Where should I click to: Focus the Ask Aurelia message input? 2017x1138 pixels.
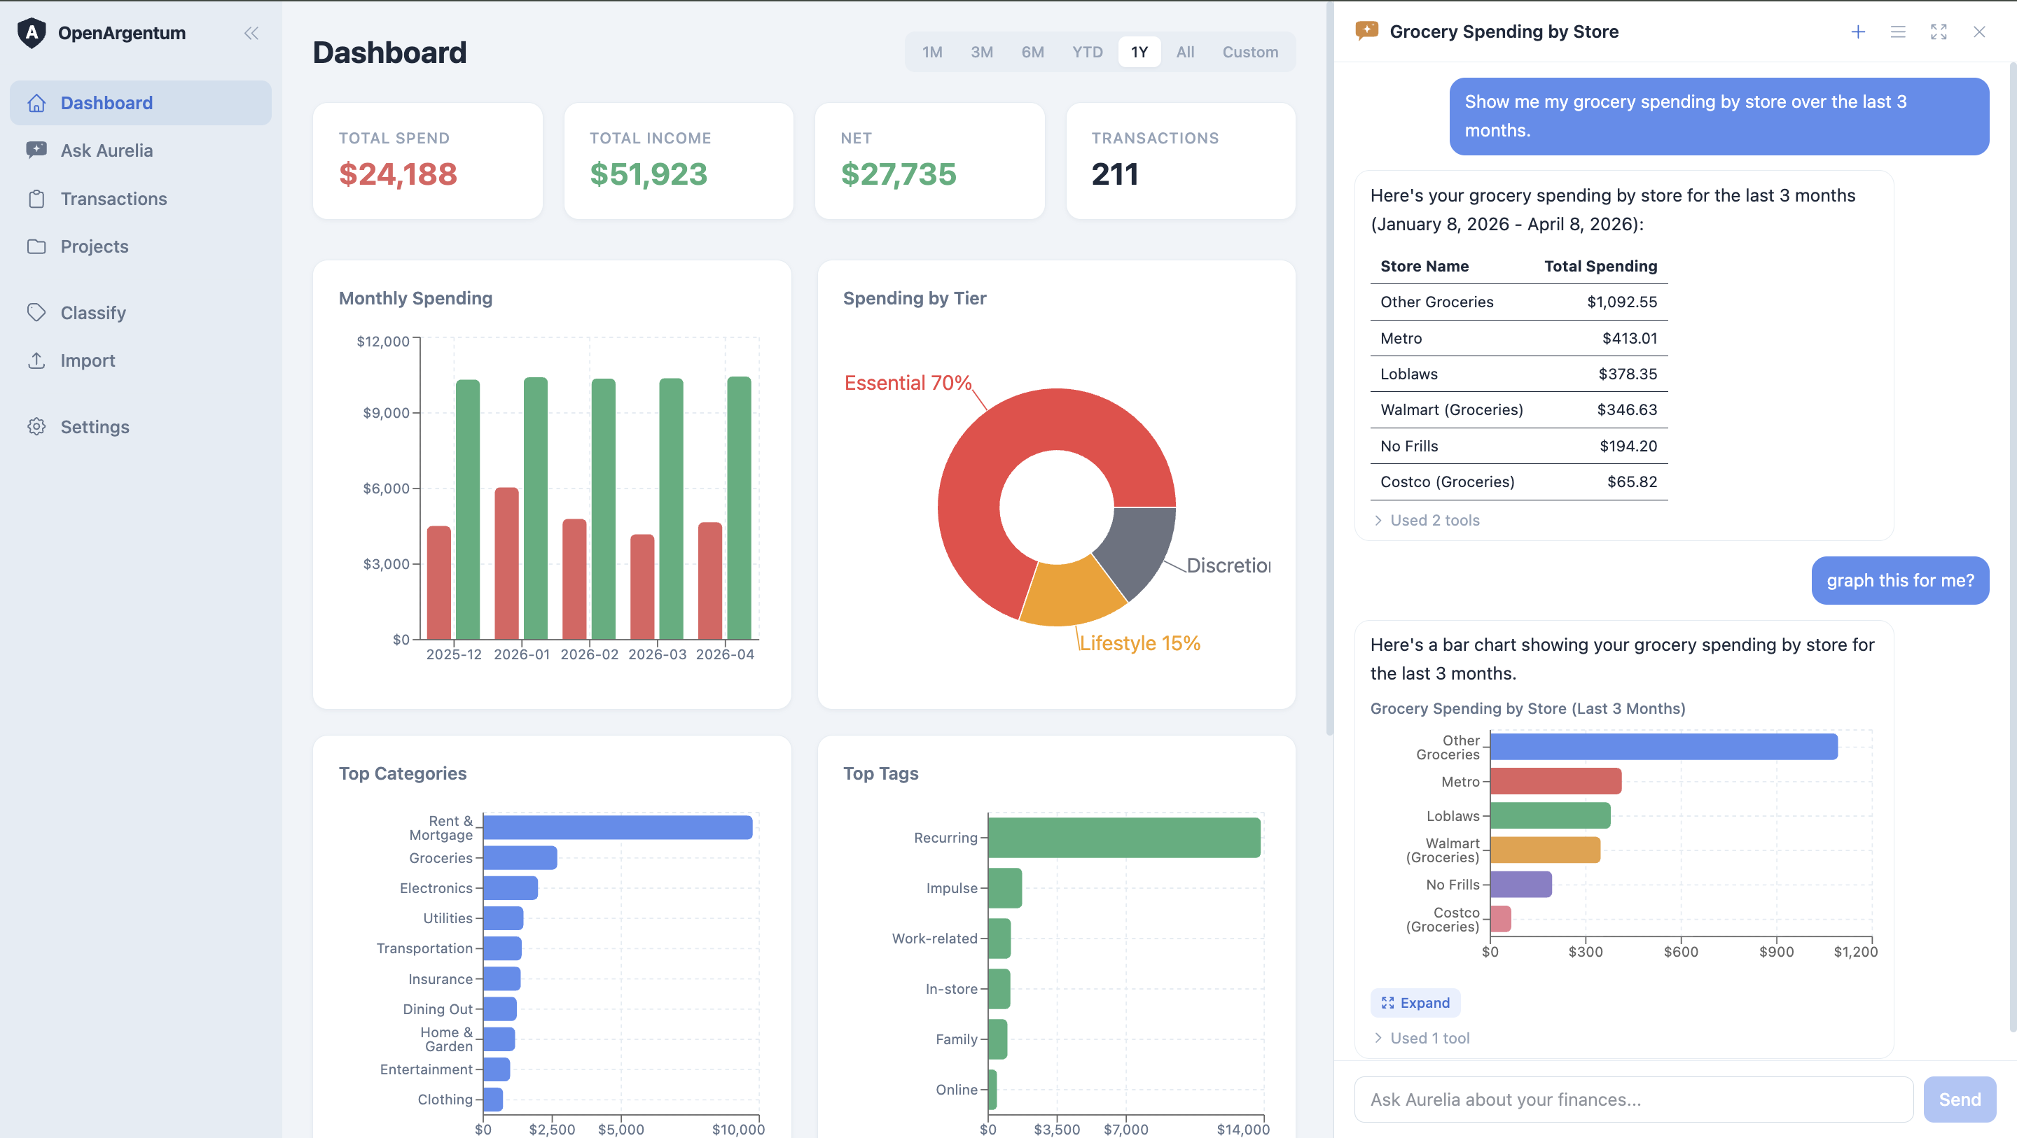point(1633,1100)
